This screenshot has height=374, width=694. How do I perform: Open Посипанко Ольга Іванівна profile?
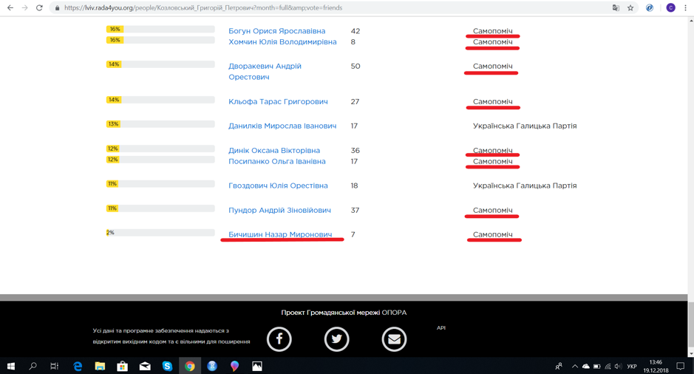click(x=276, y=162)
